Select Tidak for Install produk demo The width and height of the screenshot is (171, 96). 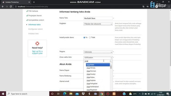(90, 37)
